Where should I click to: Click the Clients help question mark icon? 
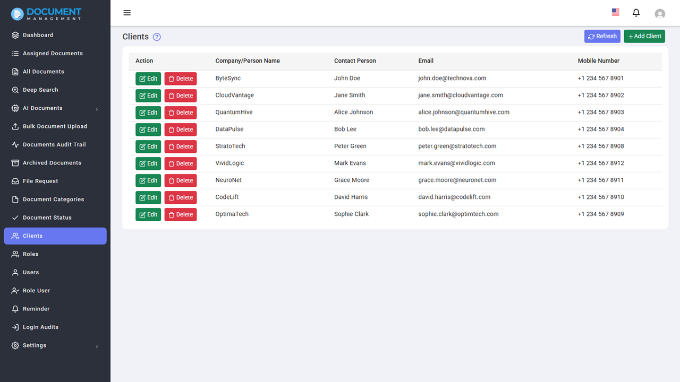pos(157,37)
